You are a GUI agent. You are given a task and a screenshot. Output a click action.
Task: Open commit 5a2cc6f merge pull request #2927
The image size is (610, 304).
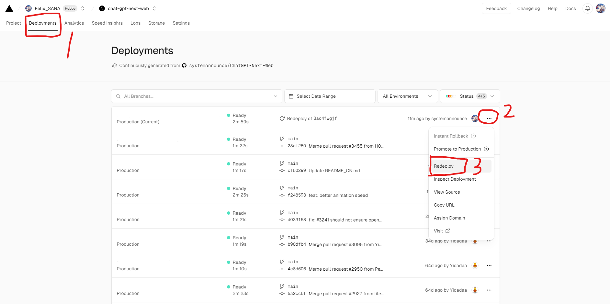[x=336, y=294]
